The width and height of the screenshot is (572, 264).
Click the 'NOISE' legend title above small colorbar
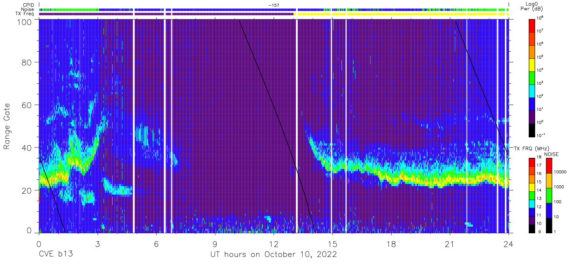(x=551, y=154)
